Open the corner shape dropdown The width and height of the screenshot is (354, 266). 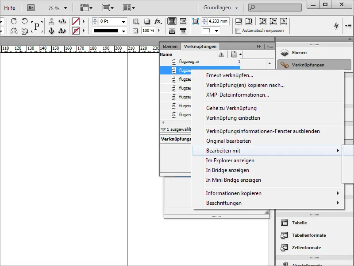tap(216, 31)
